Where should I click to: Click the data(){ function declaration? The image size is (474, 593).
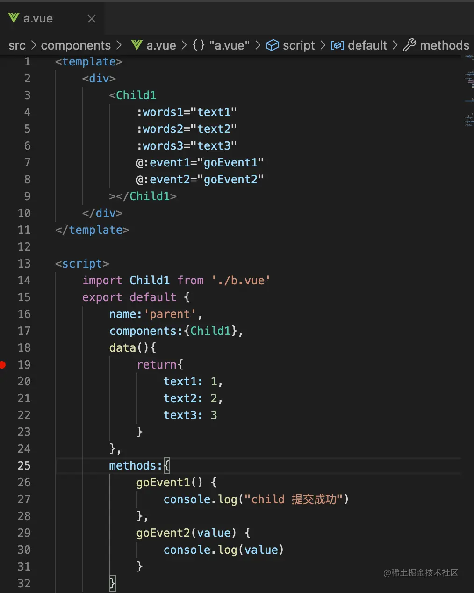[133, 348]
